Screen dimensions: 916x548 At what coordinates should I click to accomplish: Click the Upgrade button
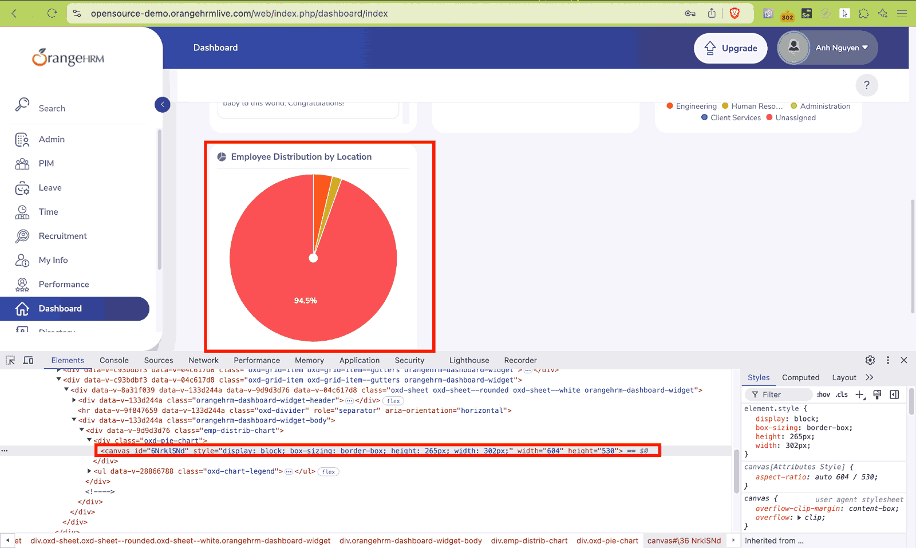pos(731,48)
